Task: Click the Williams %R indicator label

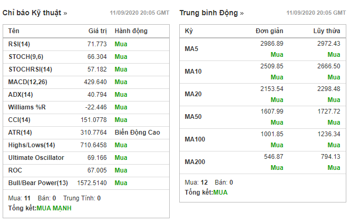Action: 27,107
